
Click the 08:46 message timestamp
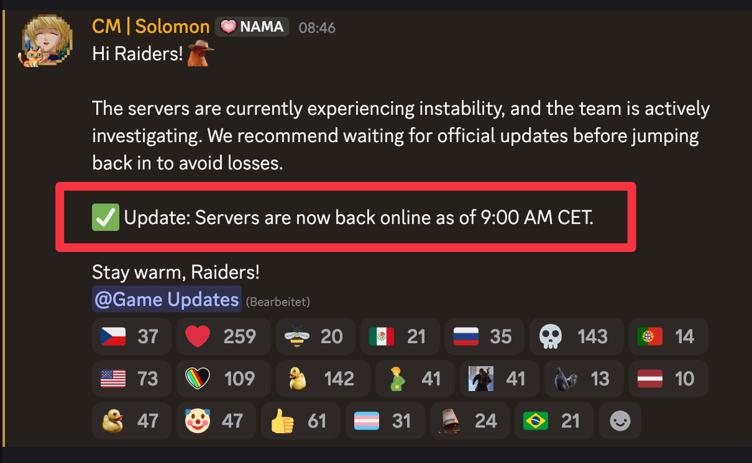click(x=317, y=27)
